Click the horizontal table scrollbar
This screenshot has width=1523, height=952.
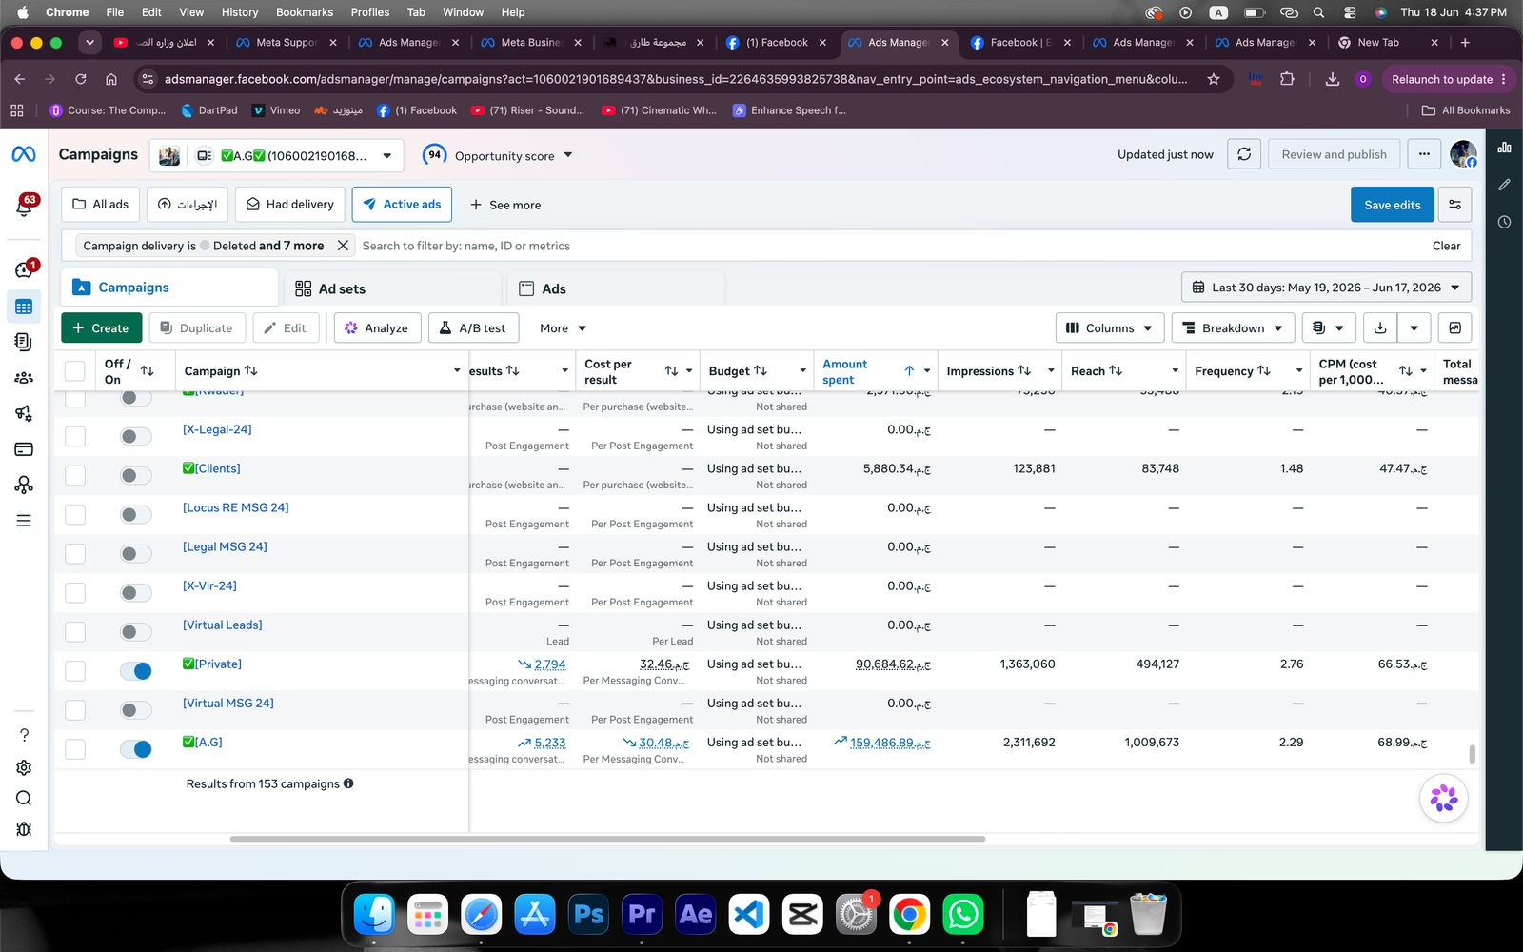tap(607, 839)
